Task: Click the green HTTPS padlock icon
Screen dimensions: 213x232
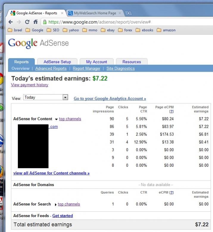Action: click(x=45, y=22)
